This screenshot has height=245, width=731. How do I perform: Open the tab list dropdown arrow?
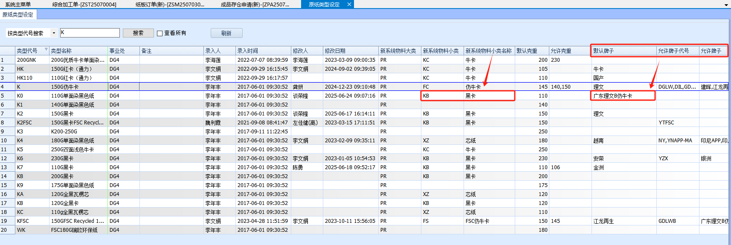pyautogui.click(x=726, y=5)
